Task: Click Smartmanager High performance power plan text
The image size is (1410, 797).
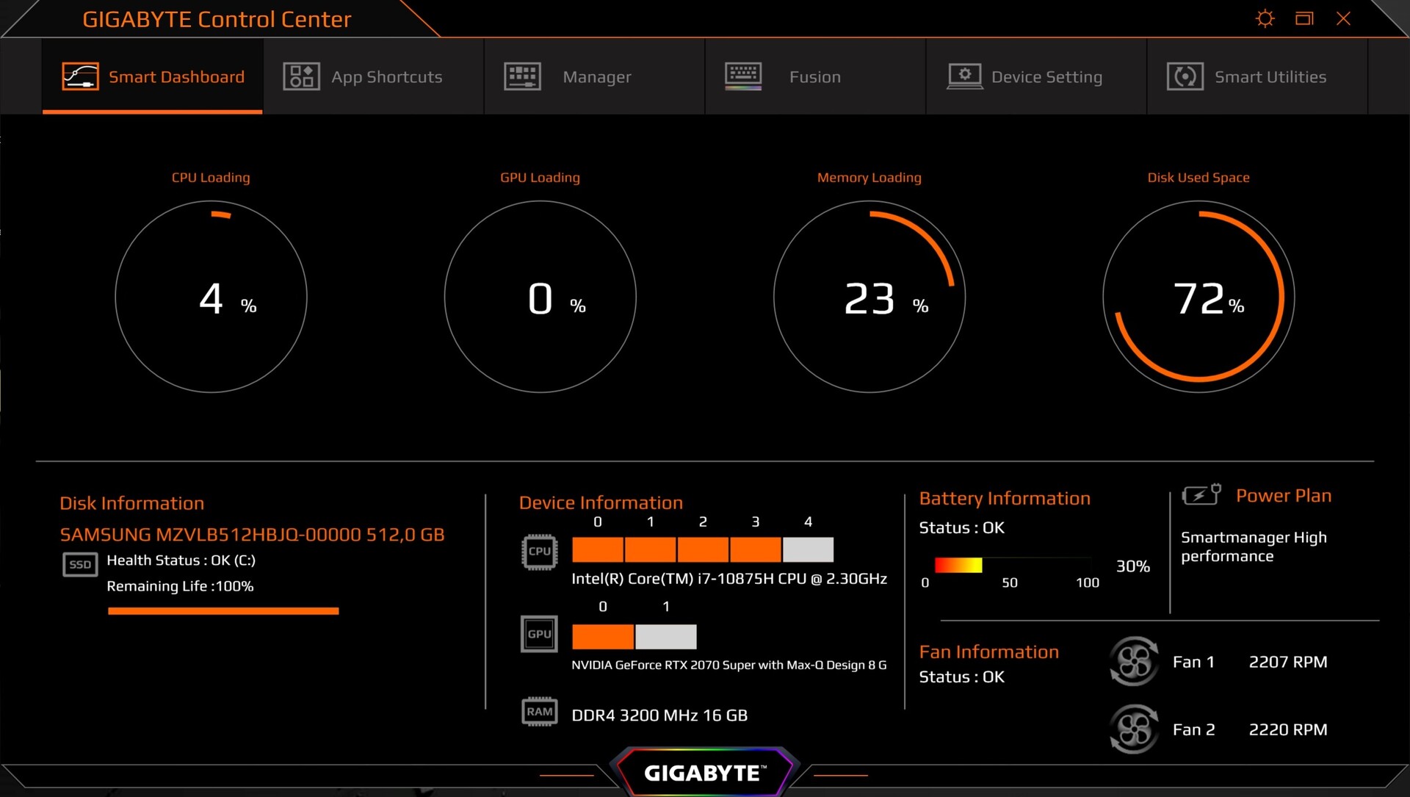Action: pyautogui.click(x=1253, y=547)
